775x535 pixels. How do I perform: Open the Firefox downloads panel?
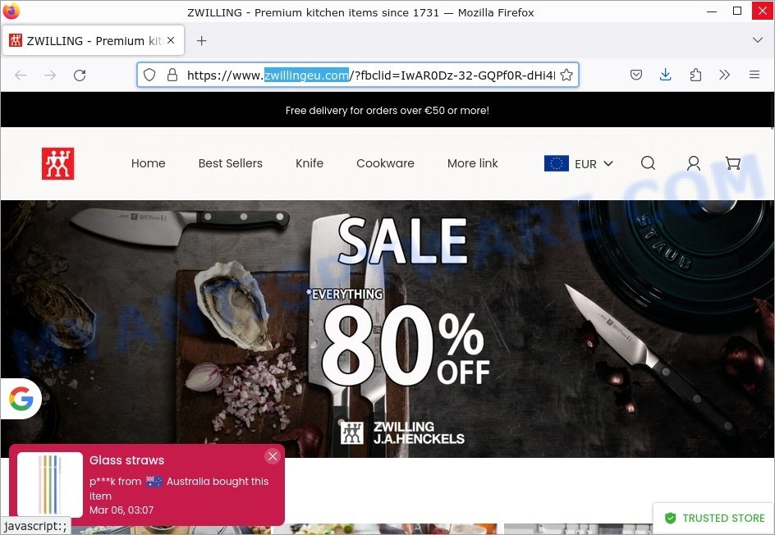665,75
